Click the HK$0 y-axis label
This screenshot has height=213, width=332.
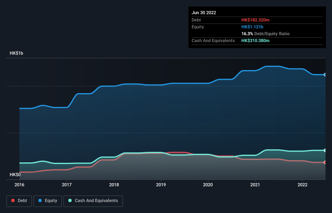[15, 175]
